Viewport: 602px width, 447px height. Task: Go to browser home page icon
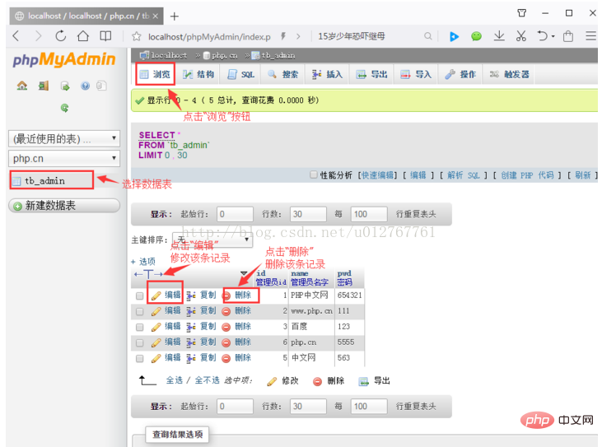[x=83, y=36]
